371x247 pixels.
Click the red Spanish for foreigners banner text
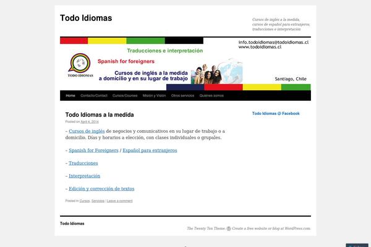pos(126,62)
